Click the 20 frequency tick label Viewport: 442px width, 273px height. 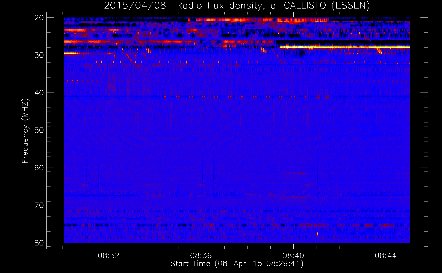tap(39, 18)
